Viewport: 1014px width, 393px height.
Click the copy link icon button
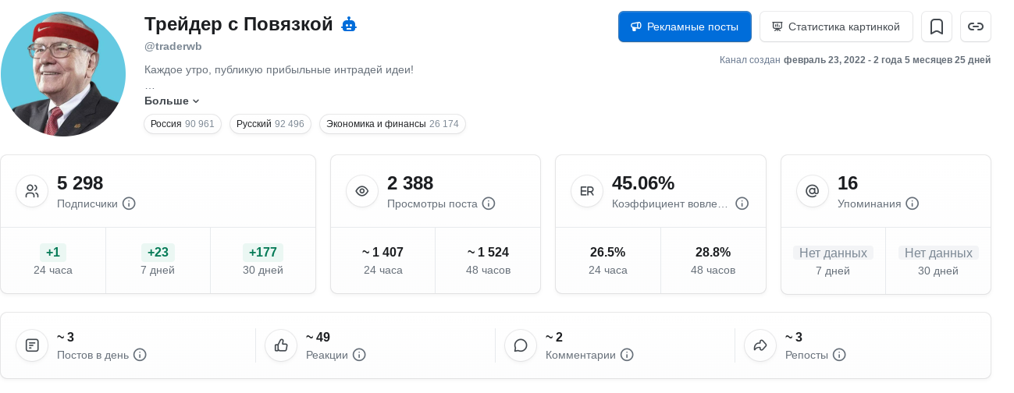[x=976, y=27]
